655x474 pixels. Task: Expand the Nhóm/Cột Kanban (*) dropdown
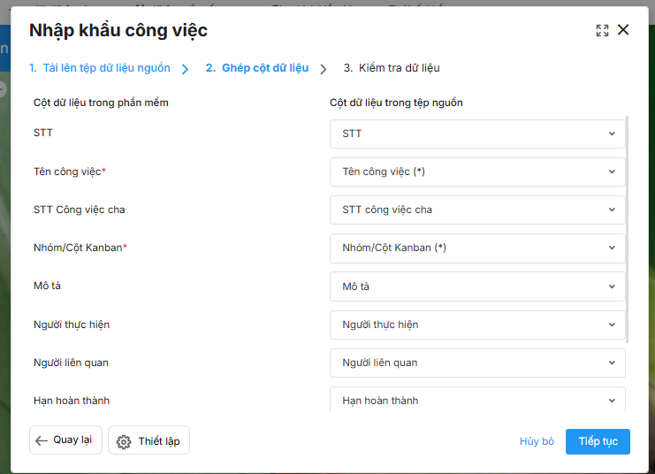tap(477, 248)
